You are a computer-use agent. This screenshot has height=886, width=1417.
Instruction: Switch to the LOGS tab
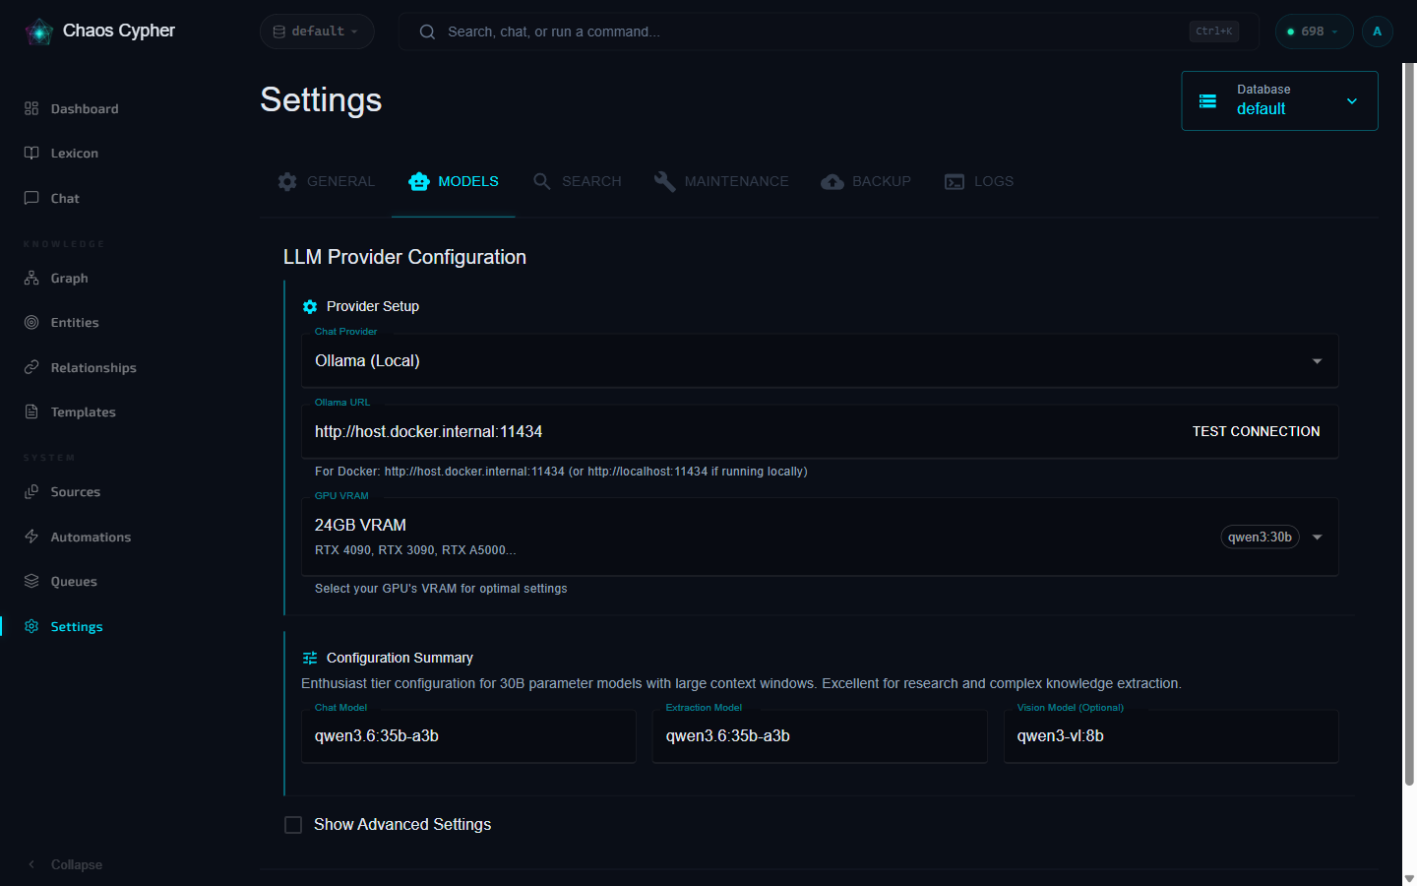pos(979,181)
